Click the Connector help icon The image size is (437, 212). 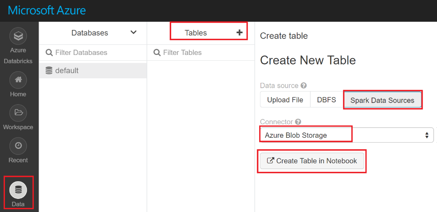coord(298,122)
